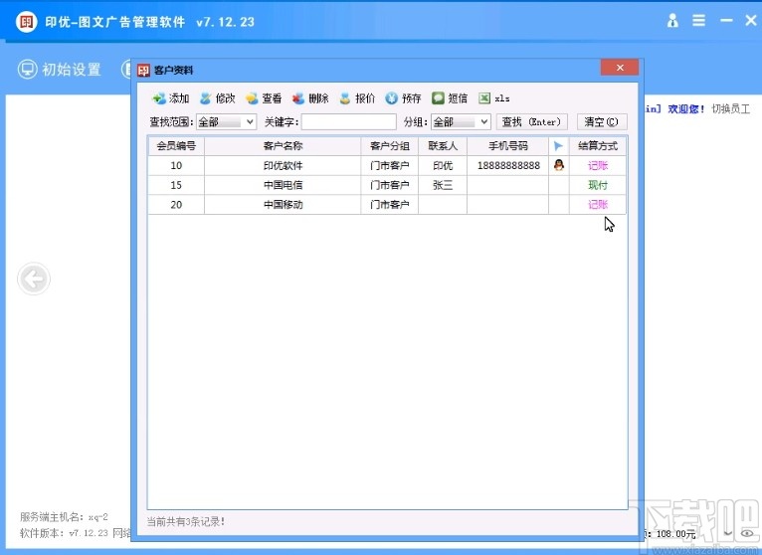Click the eye icon in bottom-right status bar
Viewport: 762px width, 555px height.
(747, 533)
